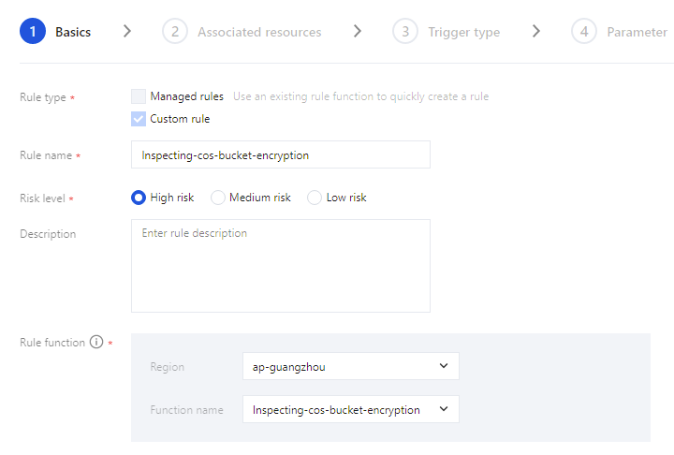Open the Parameter step label
674x455 pixels.
tap(637, 33)
